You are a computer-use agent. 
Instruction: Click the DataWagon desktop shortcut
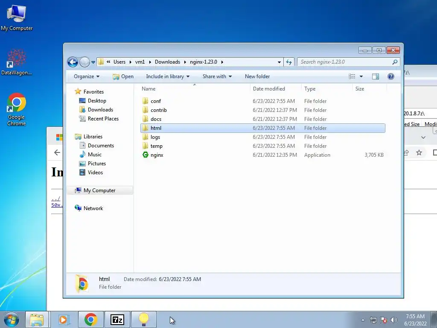point(17,62)
